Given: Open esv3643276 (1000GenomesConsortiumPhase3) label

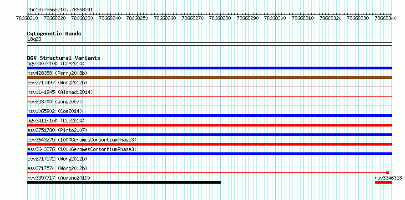Looking at the screenshot, I should click(82, 149).
